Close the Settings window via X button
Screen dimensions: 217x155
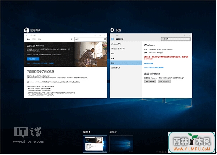[189, 35]
